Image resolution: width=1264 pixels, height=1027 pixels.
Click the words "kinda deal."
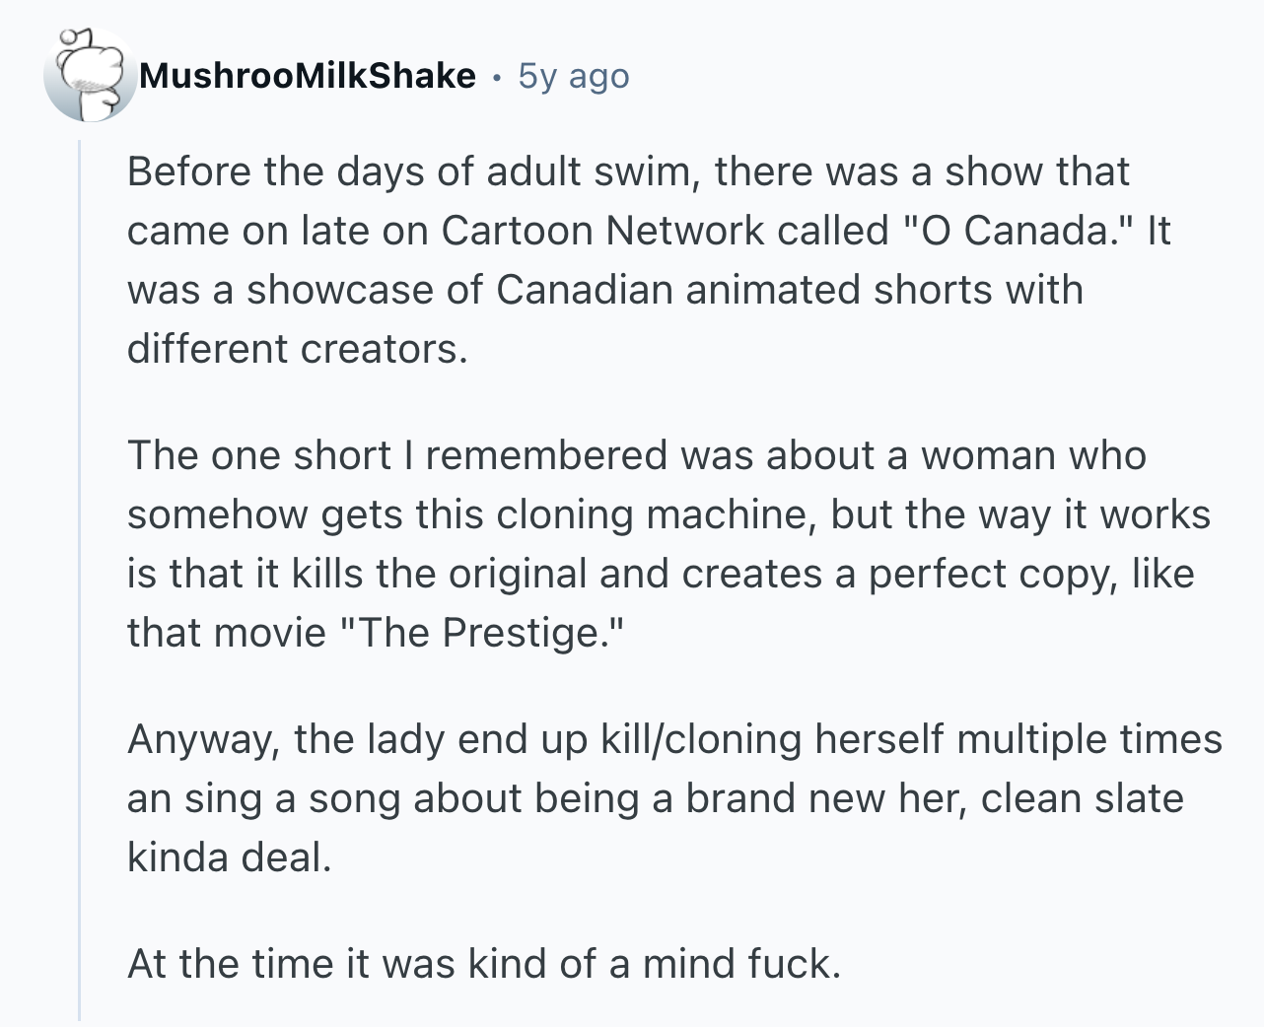229,857
